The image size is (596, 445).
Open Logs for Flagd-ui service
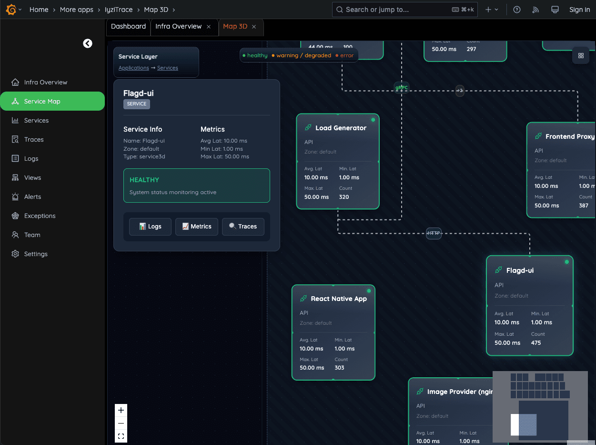pyautogui.click(x=150, y=227)
